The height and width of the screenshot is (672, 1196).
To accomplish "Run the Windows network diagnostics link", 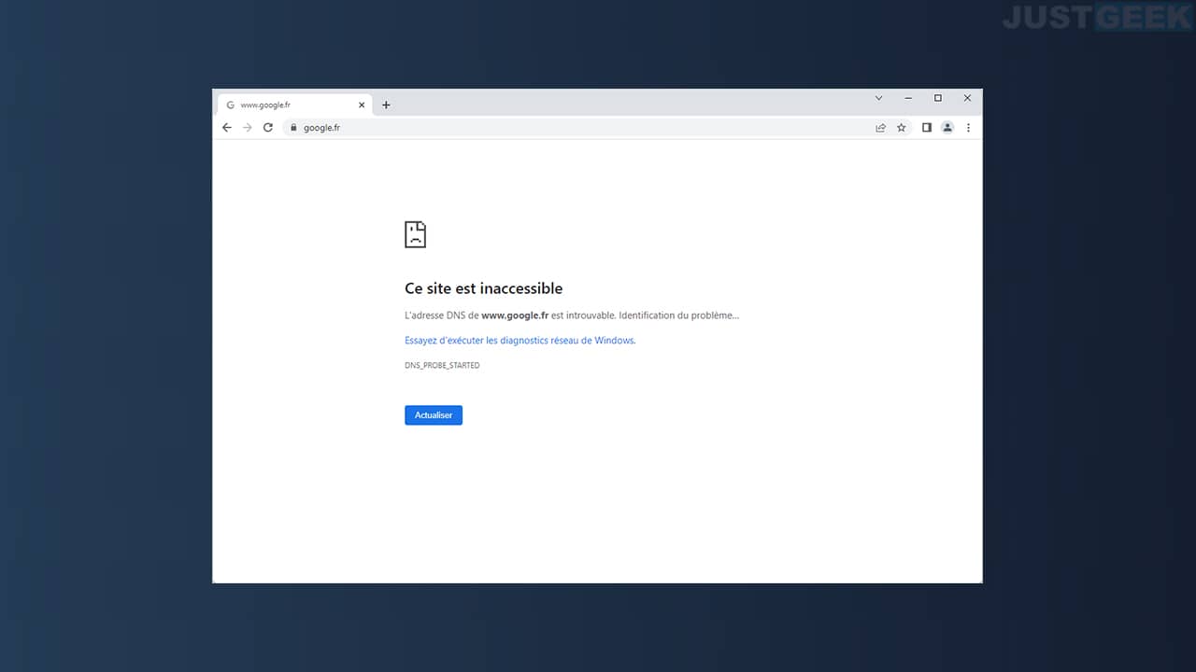I will point(520,341).
